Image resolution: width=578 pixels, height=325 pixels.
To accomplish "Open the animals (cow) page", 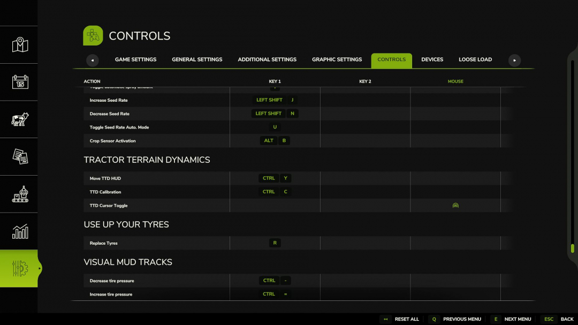I will click(20, 119).
